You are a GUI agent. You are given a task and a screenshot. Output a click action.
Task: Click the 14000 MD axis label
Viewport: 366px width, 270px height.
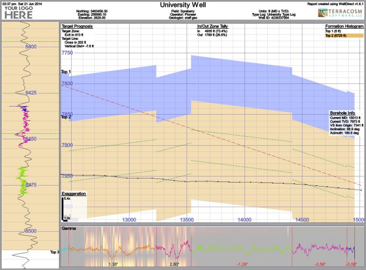pos(245,220)
